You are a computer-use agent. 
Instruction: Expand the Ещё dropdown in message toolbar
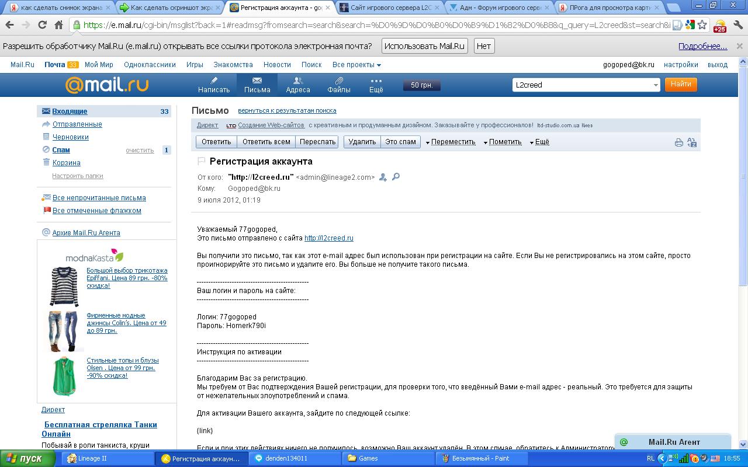539,142
